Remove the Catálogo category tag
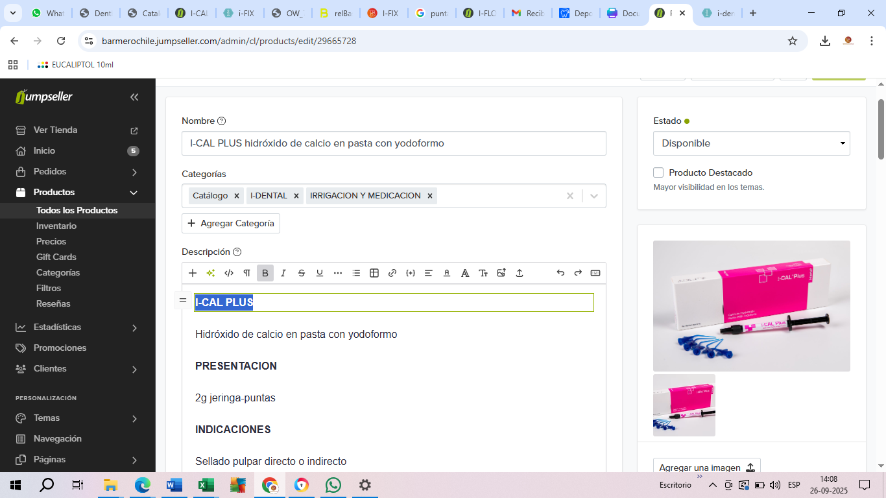 pos(237,196)
